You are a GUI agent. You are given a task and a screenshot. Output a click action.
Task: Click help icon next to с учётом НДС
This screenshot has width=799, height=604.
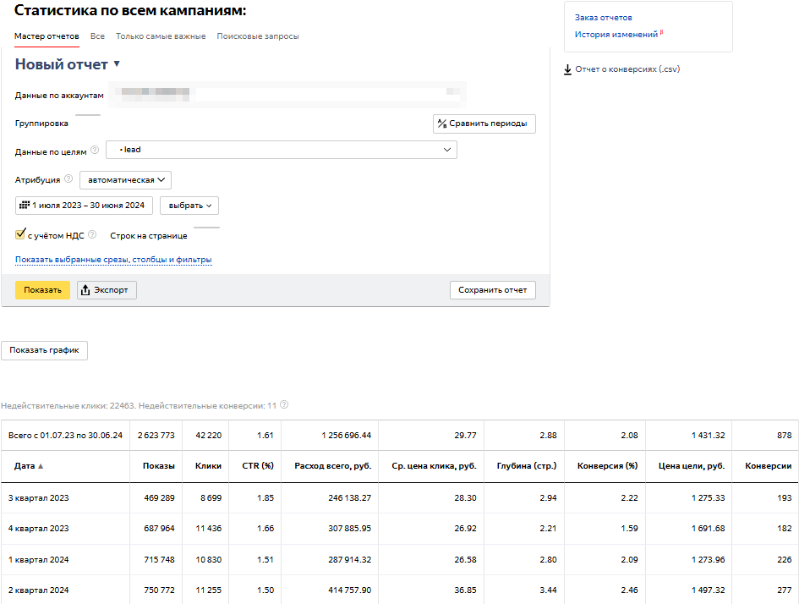pyautogui.click(x=92, y=235)
